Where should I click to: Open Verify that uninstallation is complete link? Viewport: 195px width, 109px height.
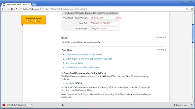(82, 67)
